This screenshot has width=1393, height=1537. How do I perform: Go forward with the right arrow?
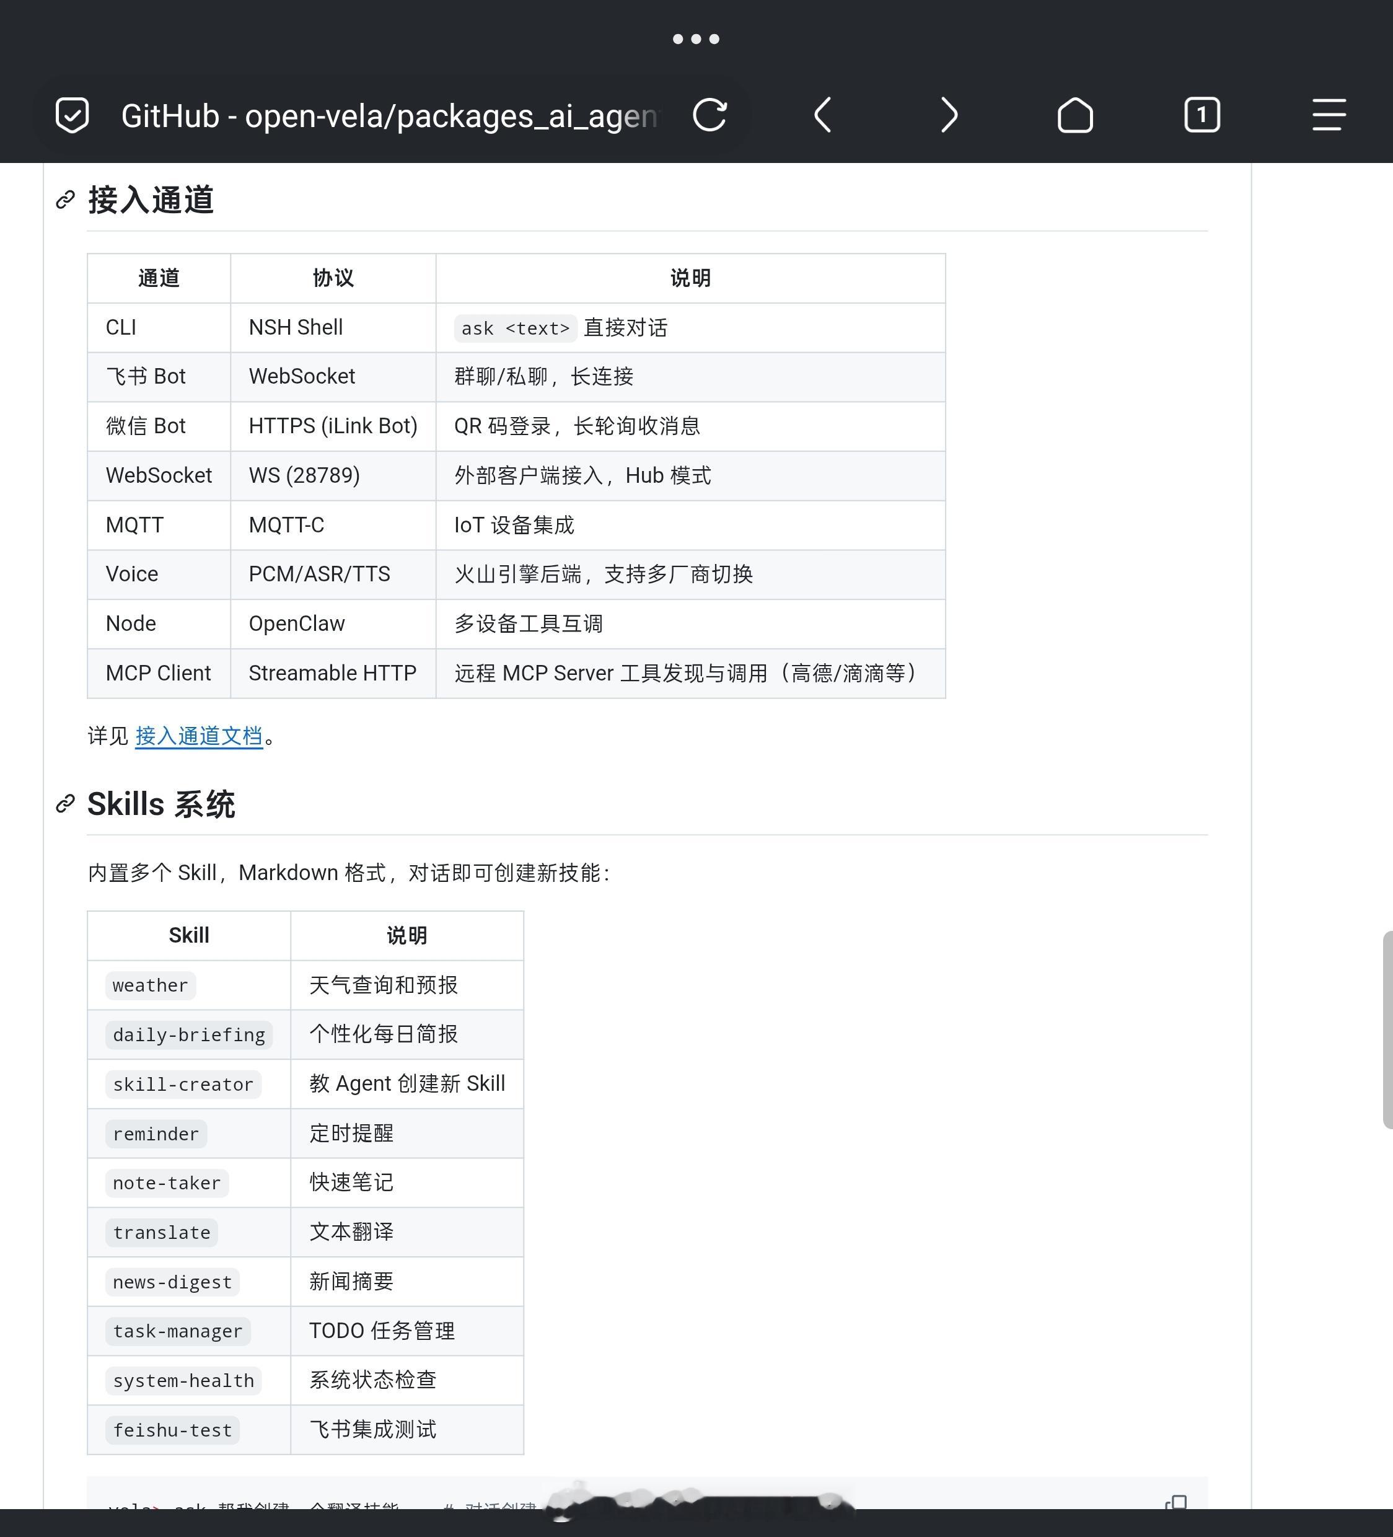tap(949, 115)
